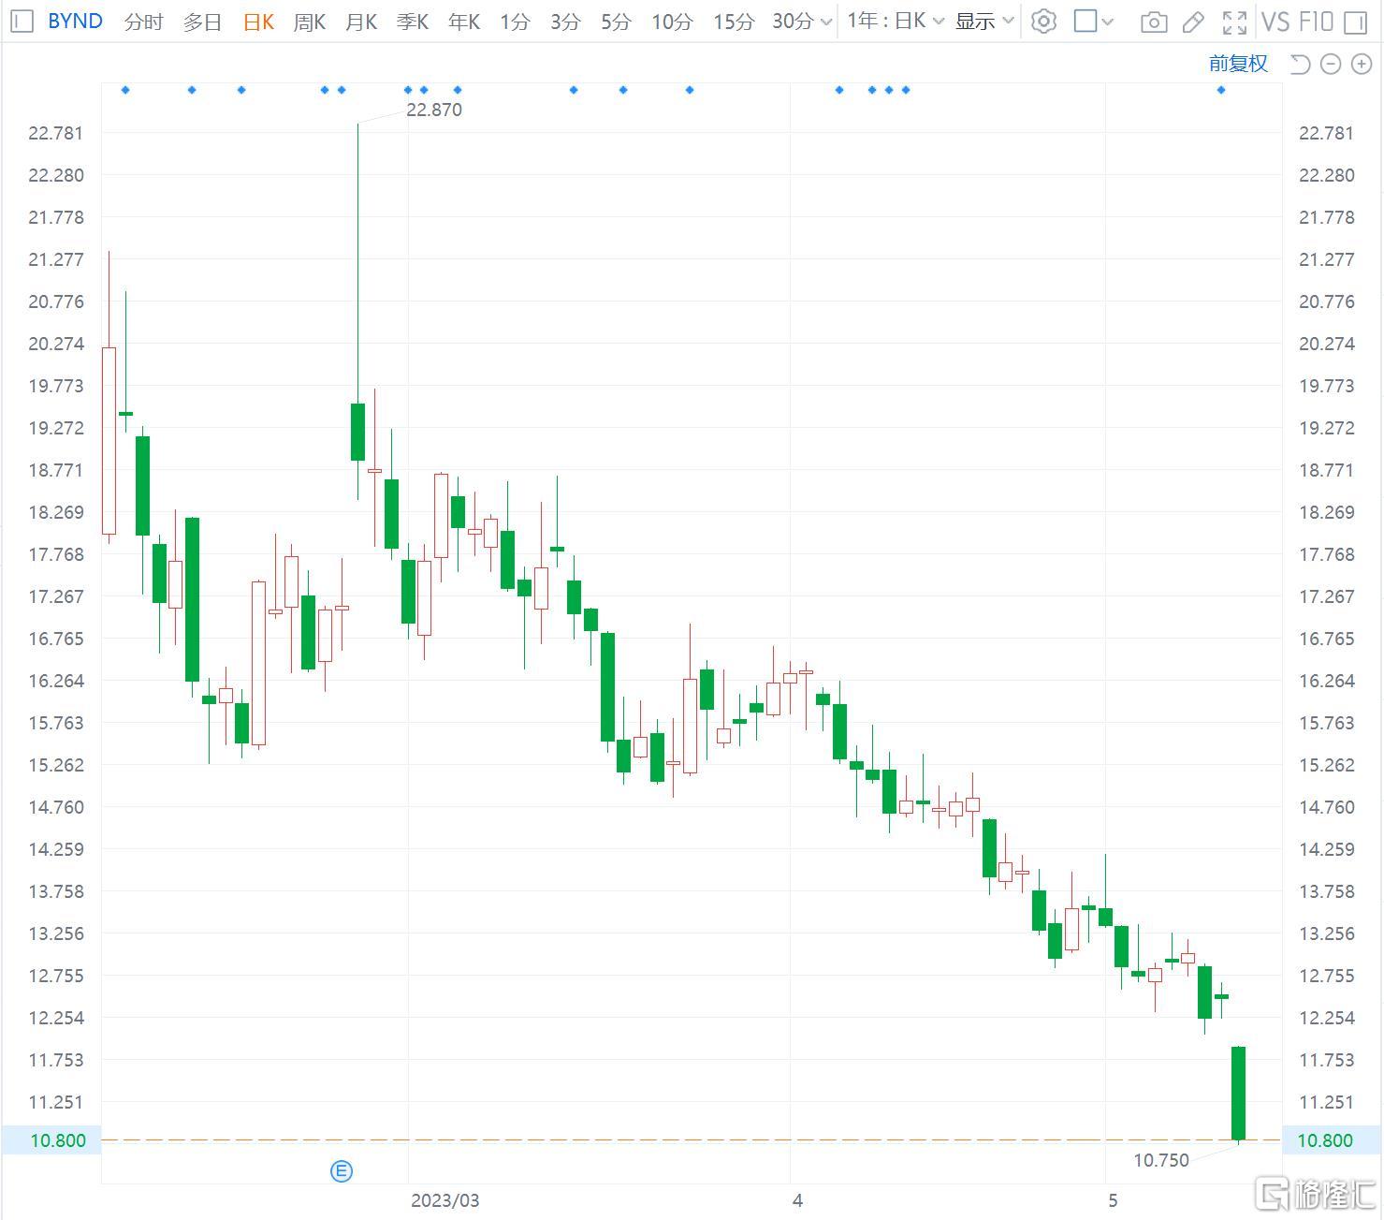Click the 10.750 low price label

tap(1161, 1160)
